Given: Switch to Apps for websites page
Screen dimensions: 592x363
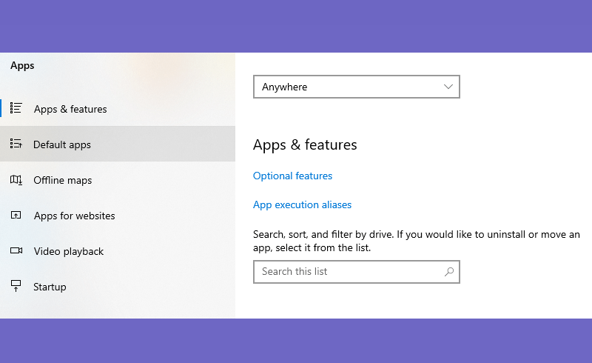Looking at the screenshot, I should click(118, 215).
